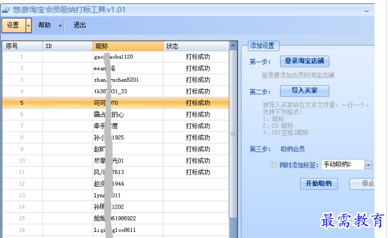Image resolution: width=389 pixels, height=238 pixels.
Task: Minimize the window with the dash button
Action: point(367,11)
